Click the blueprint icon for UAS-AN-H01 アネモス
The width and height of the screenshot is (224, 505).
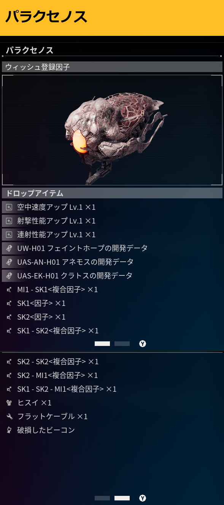(x=9, y=262)
